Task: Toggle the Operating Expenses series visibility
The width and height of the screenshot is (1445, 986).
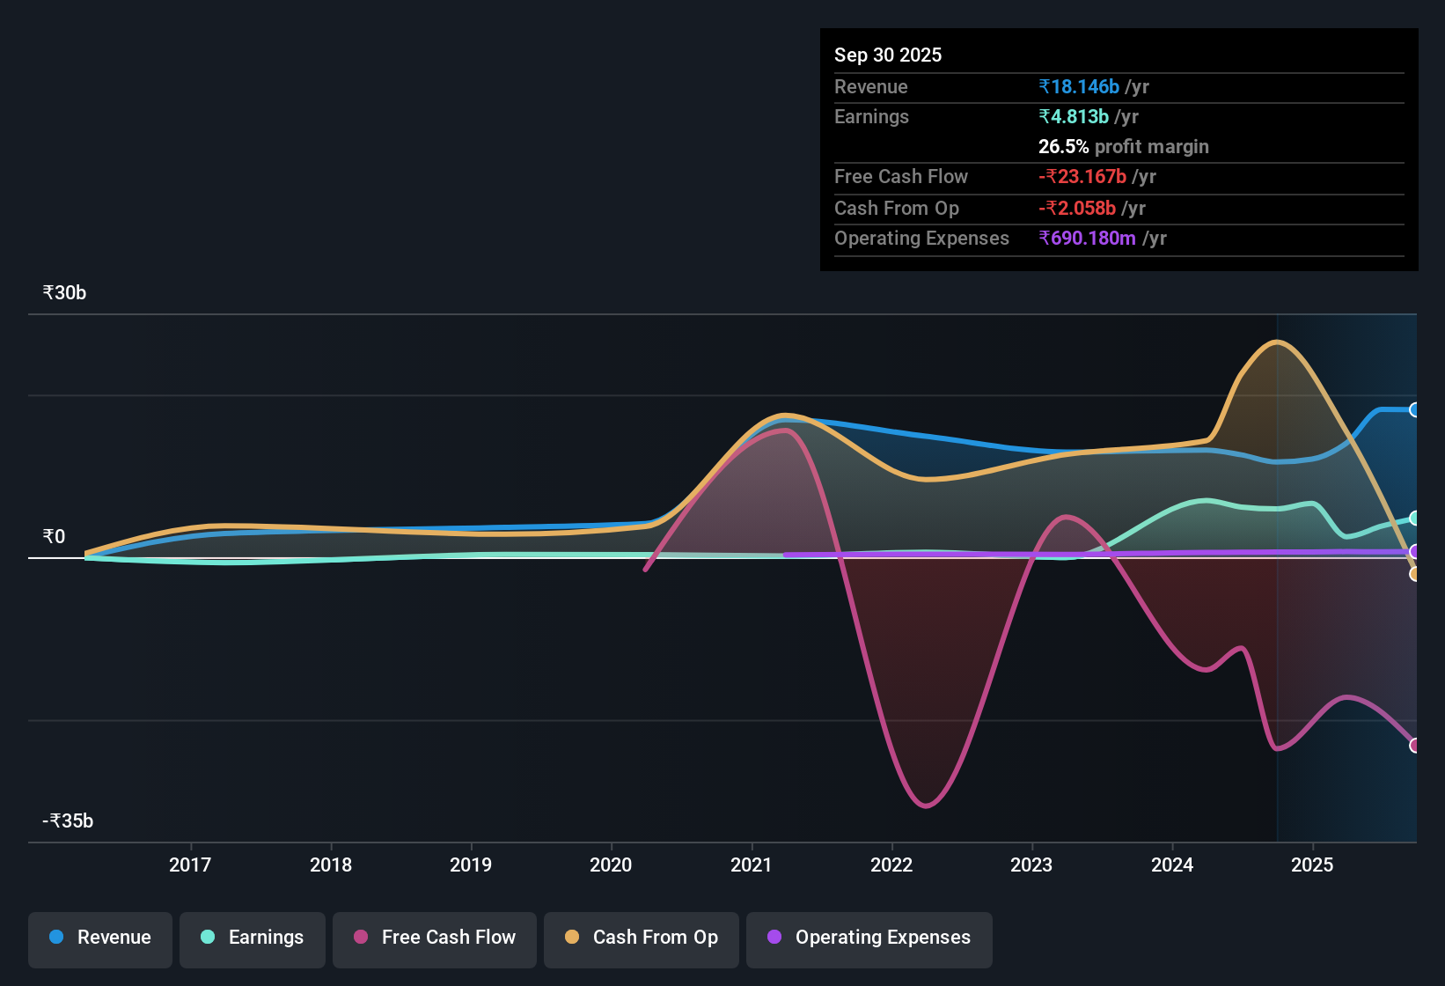Action: coord(869,938)
